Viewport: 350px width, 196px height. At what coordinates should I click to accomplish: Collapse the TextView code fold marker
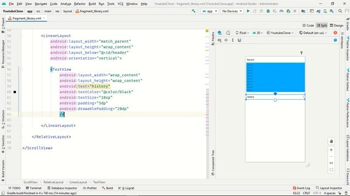click(x=21, y=70)
